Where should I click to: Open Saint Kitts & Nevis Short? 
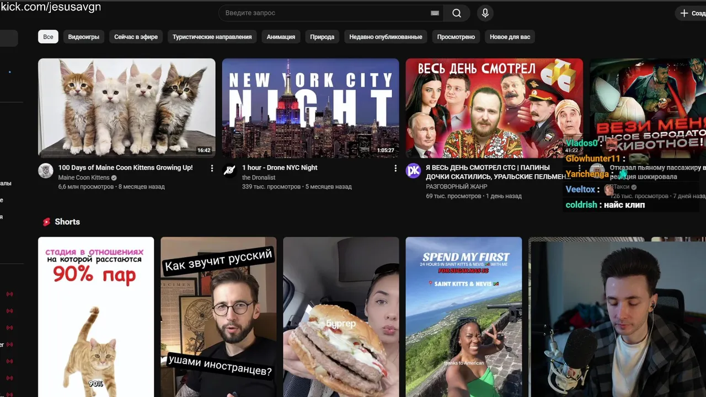(464, 317)
